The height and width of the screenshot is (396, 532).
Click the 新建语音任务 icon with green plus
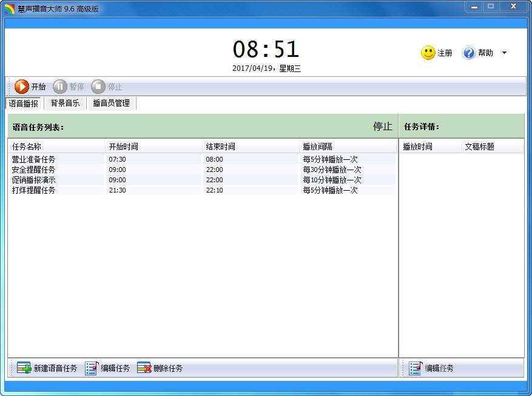click(x=24, y=368)
